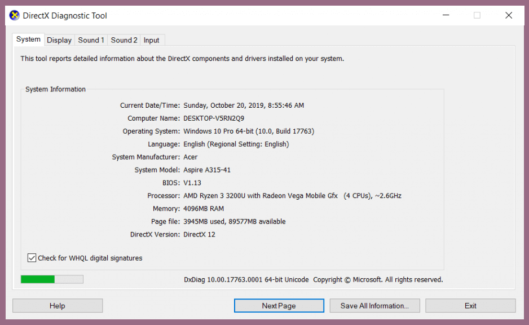Screen dimensions: 529x325
Task: Open the Sound 1 tab
Action: (91, 40)
